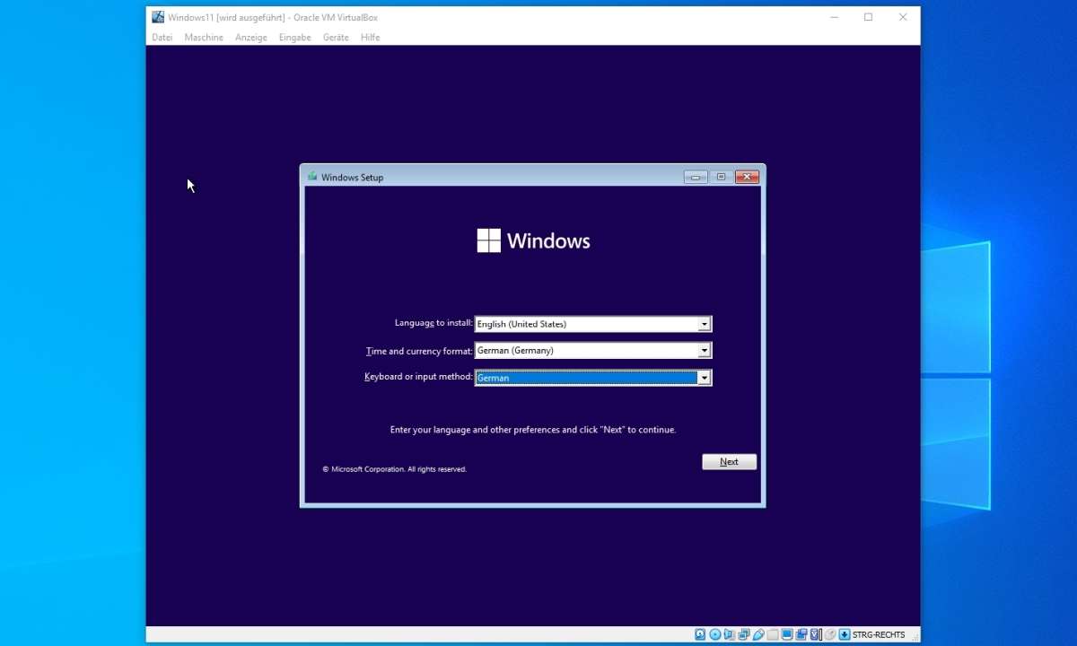The height and width of the screenshot is (646, 1077).
Task: Click the 'Windows11 [wird ausgeführt]' title text
Action: (x=226, y=18)
